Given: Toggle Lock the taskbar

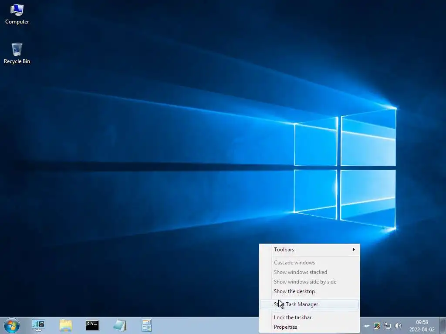Looking at the screenshot, I should point(310,317).
